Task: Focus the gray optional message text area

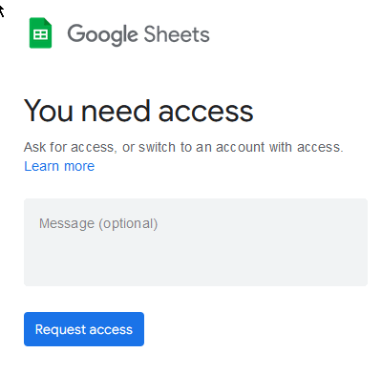Action: click(196, 242)
